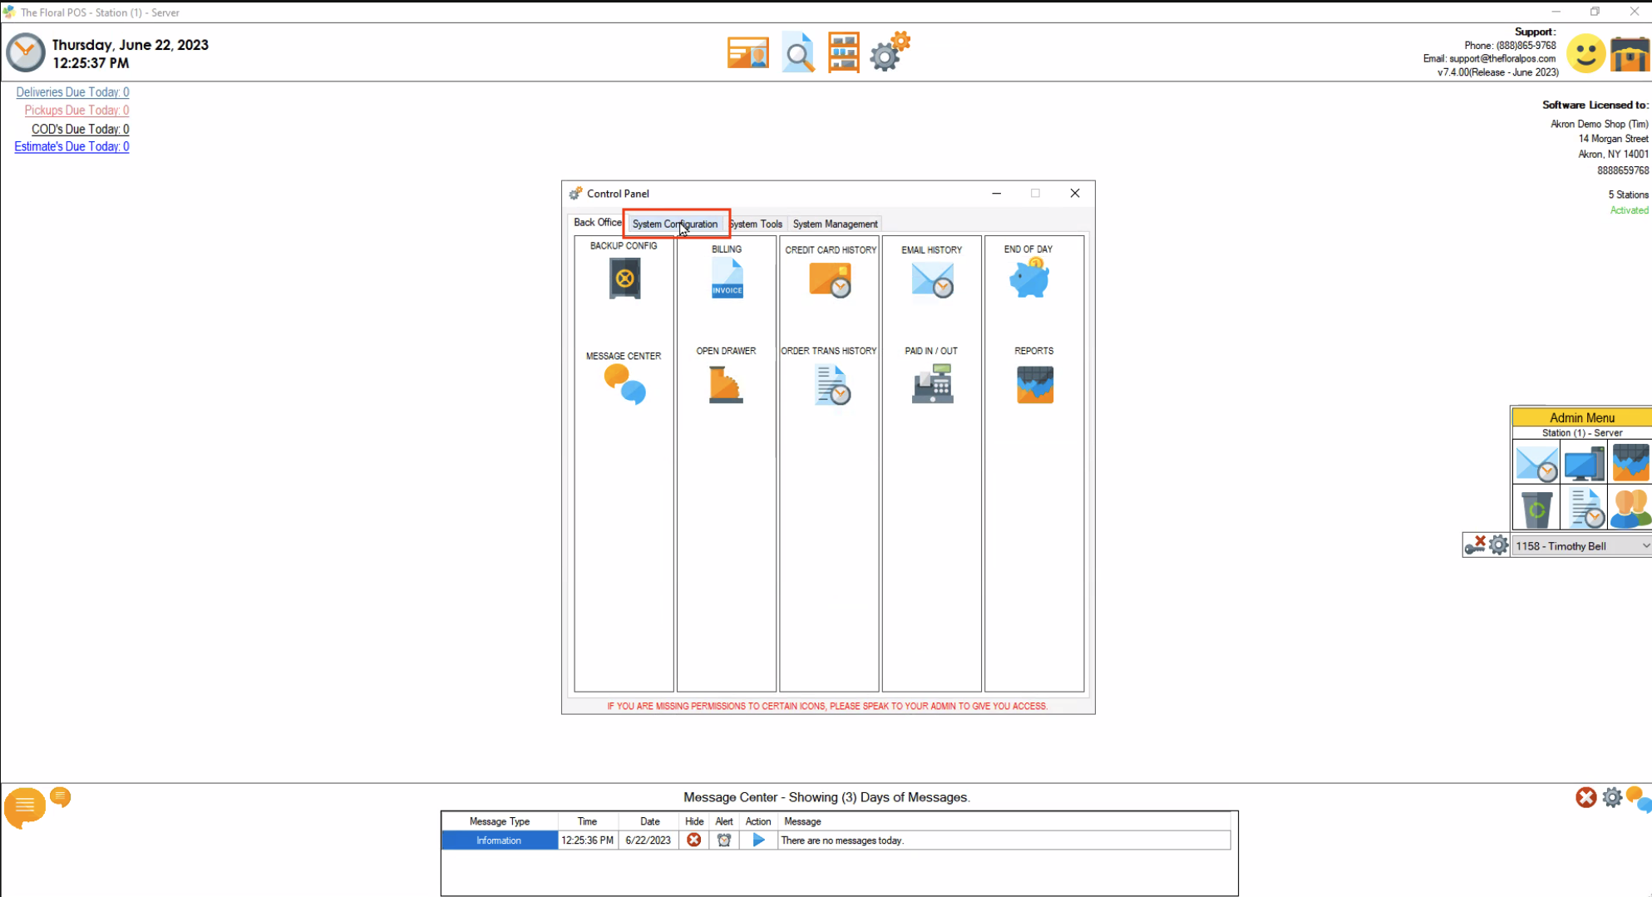
Task: Click the red X hide icon in message row
Action: [x=693, y=840]
